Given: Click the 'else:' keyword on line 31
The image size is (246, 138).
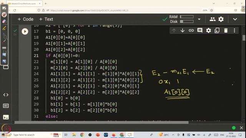Looking at the screenshot, I should point(52,116).
